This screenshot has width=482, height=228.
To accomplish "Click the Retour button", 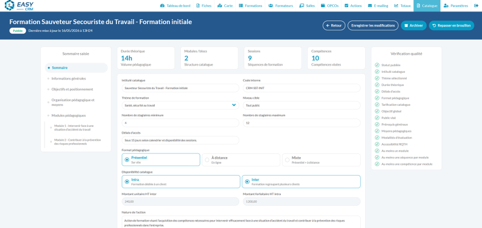I will tap(334, 25).
